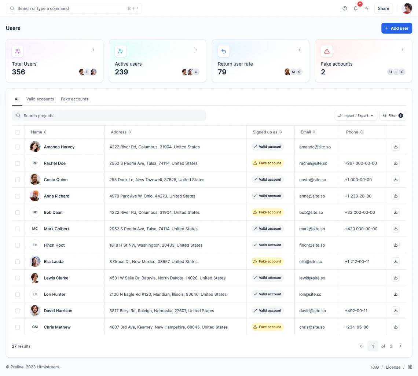Switch to the Fake accounts tab
This screenshot has height=376, width=418.
pyautogui.click(x=74, y=99)
